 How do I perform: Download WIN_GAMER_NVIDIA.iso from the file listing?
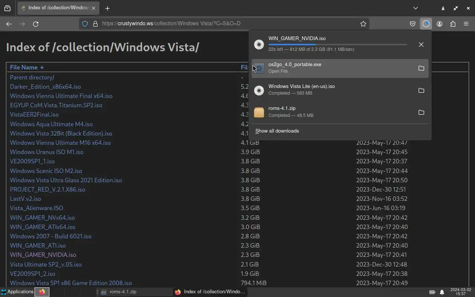click(43, 255)
